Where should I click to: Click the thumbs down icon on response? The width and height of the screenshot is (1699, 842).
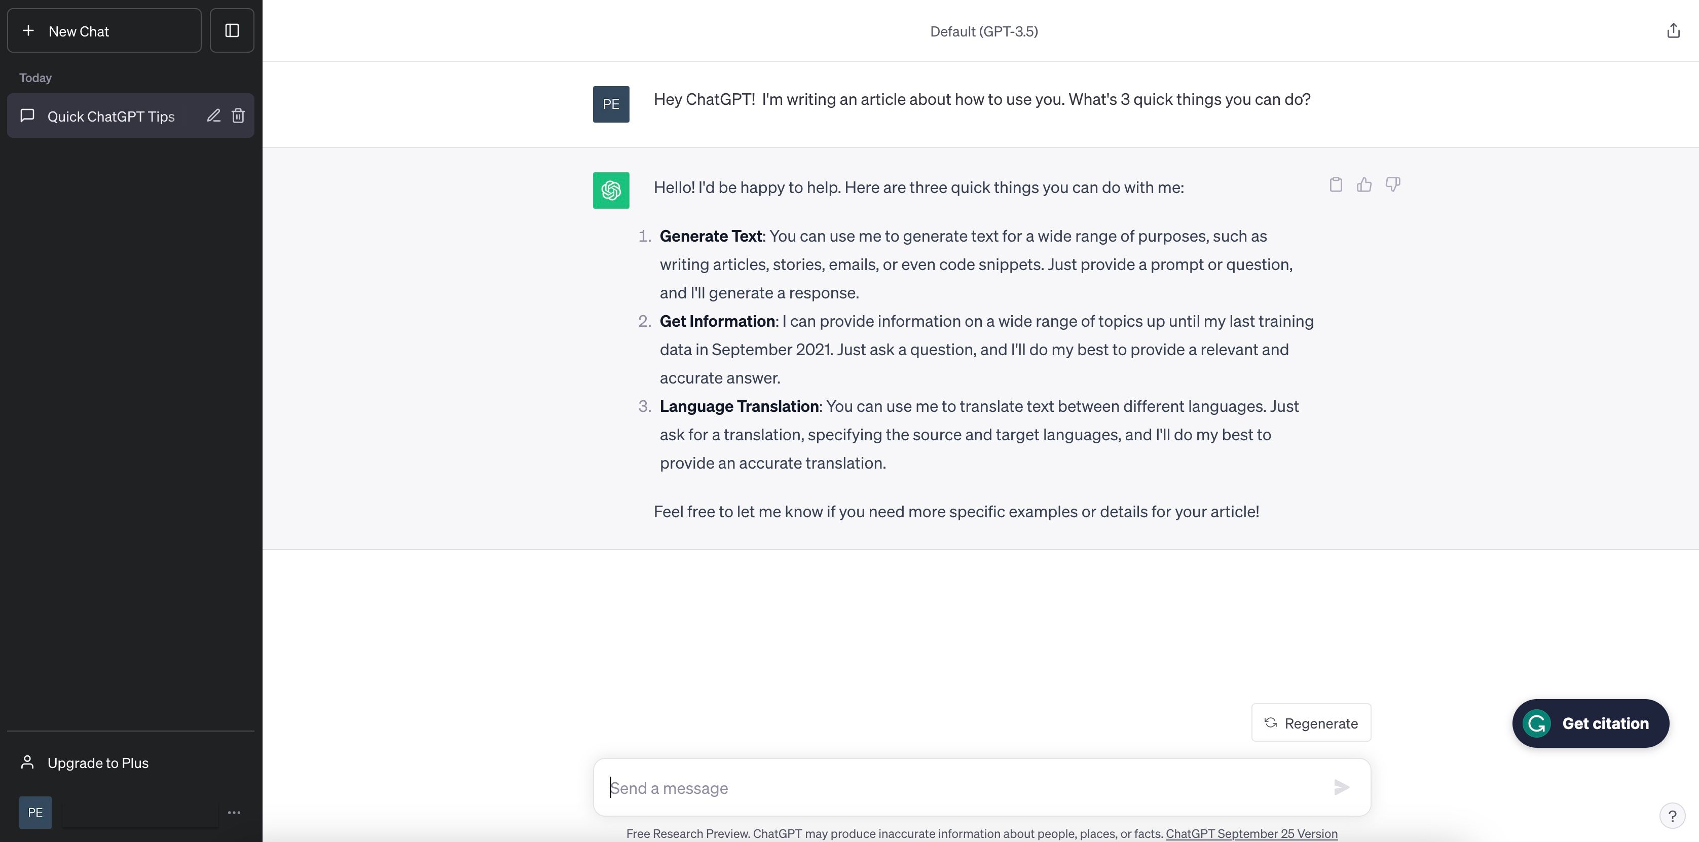click(x=1392, y=184)
